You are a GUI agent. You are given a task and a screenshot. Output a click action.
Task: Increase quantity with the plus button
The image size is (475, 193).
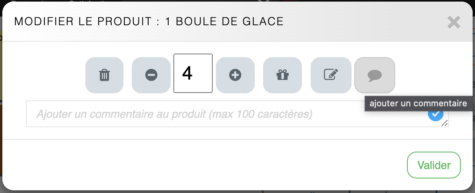pyautogui.click(x=235, y=75)
